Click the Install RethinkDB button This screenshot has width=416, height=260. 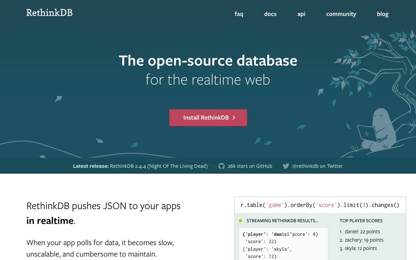pyautogui.click(x=208, y=118)
